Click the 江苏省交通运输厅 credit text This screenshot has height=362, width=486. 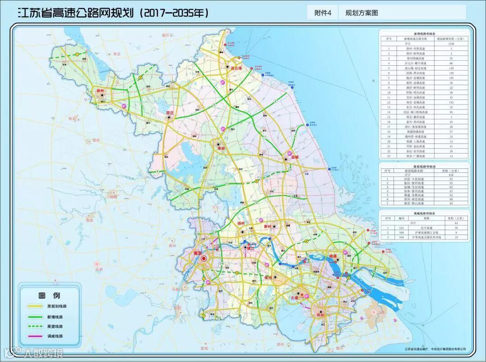click(416, 348)
